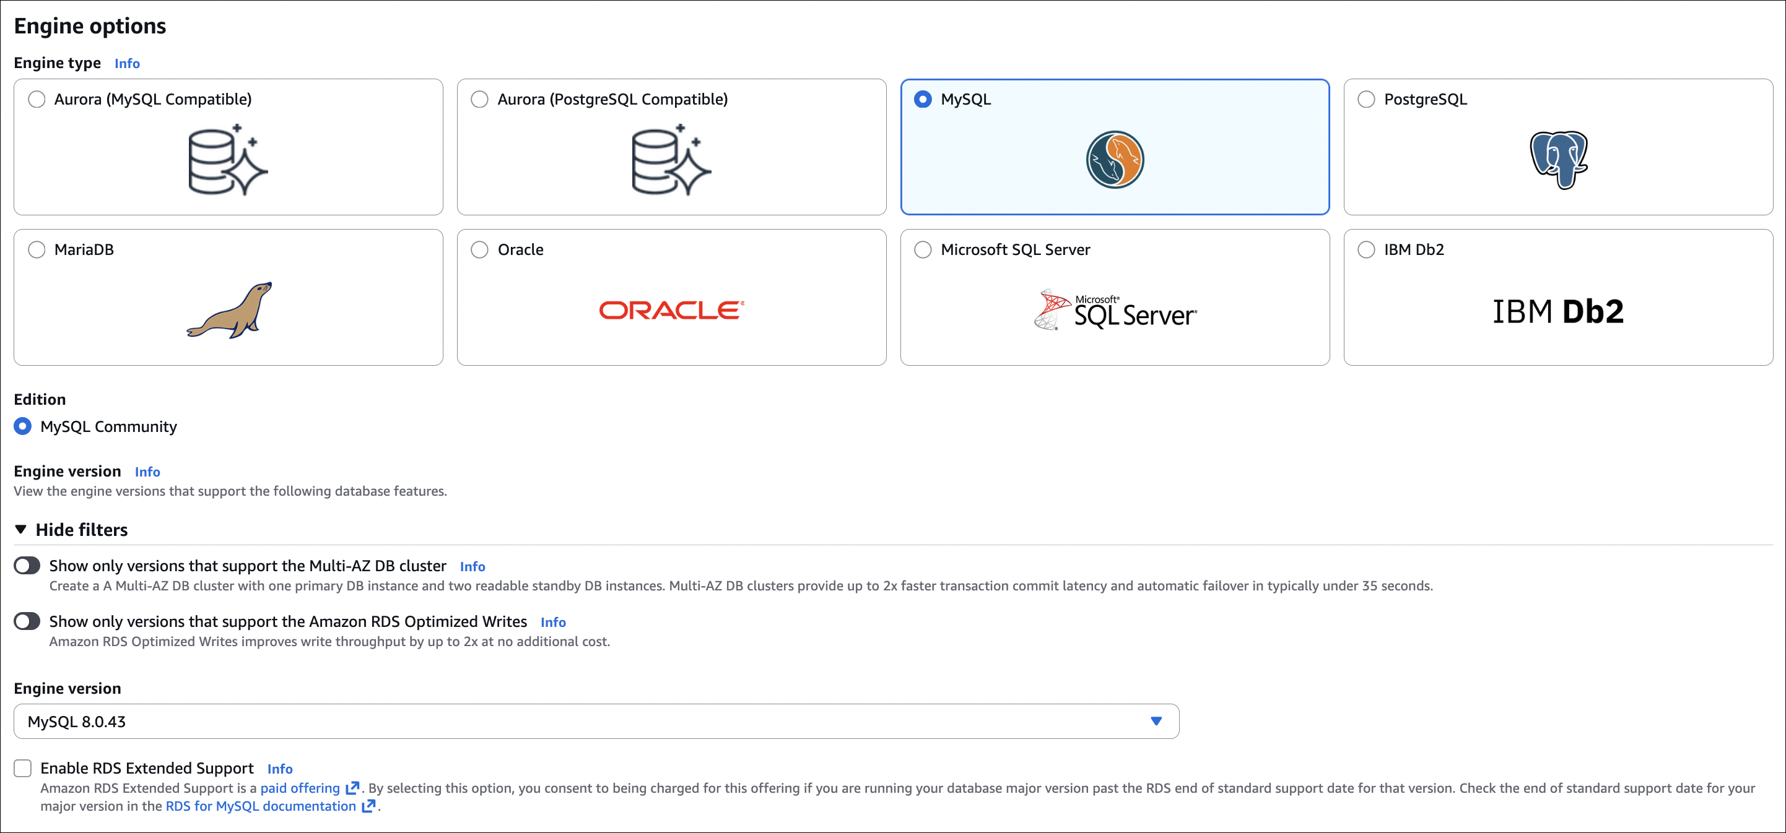Select the PostgreSQL radio button
Screen dimensions: 1786x833
[1366, 99]
